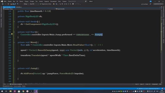165x93 pixels.
Task: Open the Средства menu
Action: point(47,1)
